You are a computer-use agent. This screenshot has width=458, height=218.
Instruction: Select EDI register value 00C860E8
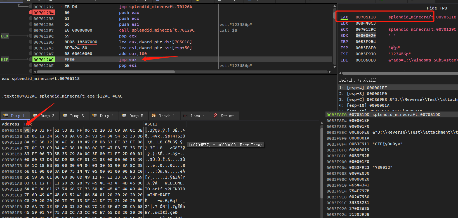(365, 60)
